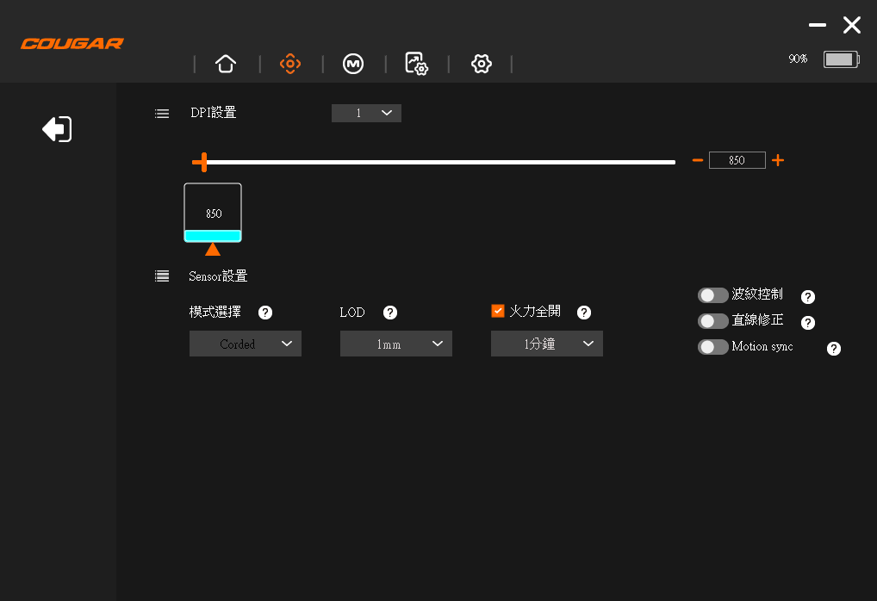This screenshot has height=601, width=877.
Task: Open the profile settings icon tab
Action: (x=416, y=64)
